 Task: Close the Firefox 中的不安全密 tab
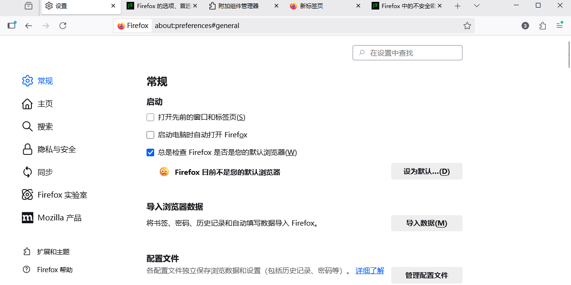440,6
